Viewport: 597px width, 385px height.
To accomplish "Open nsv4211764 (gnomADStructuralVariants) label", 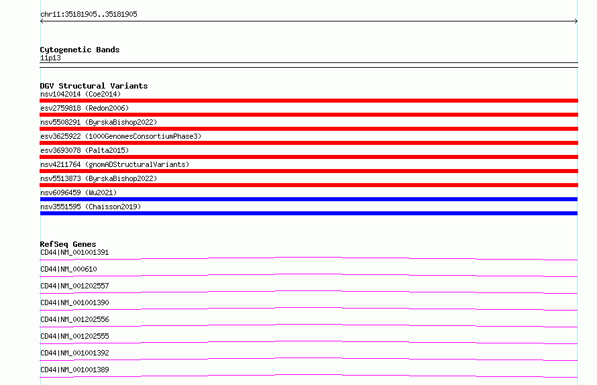I will point(115,164).
